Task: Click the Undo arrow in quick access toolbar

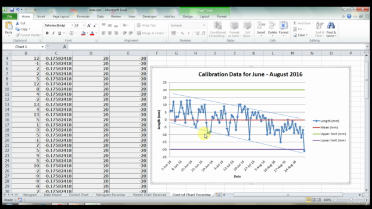Action: click(x=17, y=10)
